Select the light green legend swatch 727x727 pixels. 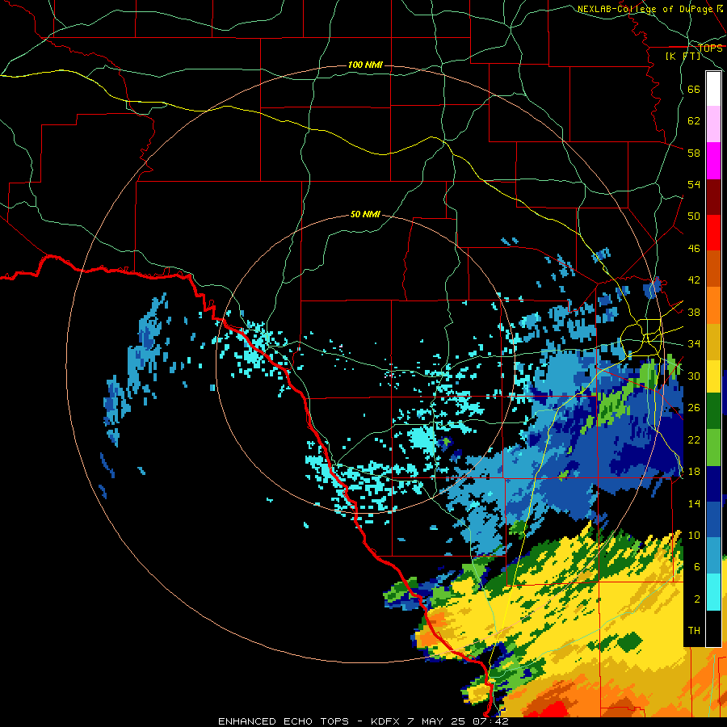tap(713, 447)
